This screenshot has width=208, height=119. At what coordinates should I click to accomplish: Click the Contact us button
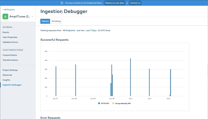(x=135, y=3)
